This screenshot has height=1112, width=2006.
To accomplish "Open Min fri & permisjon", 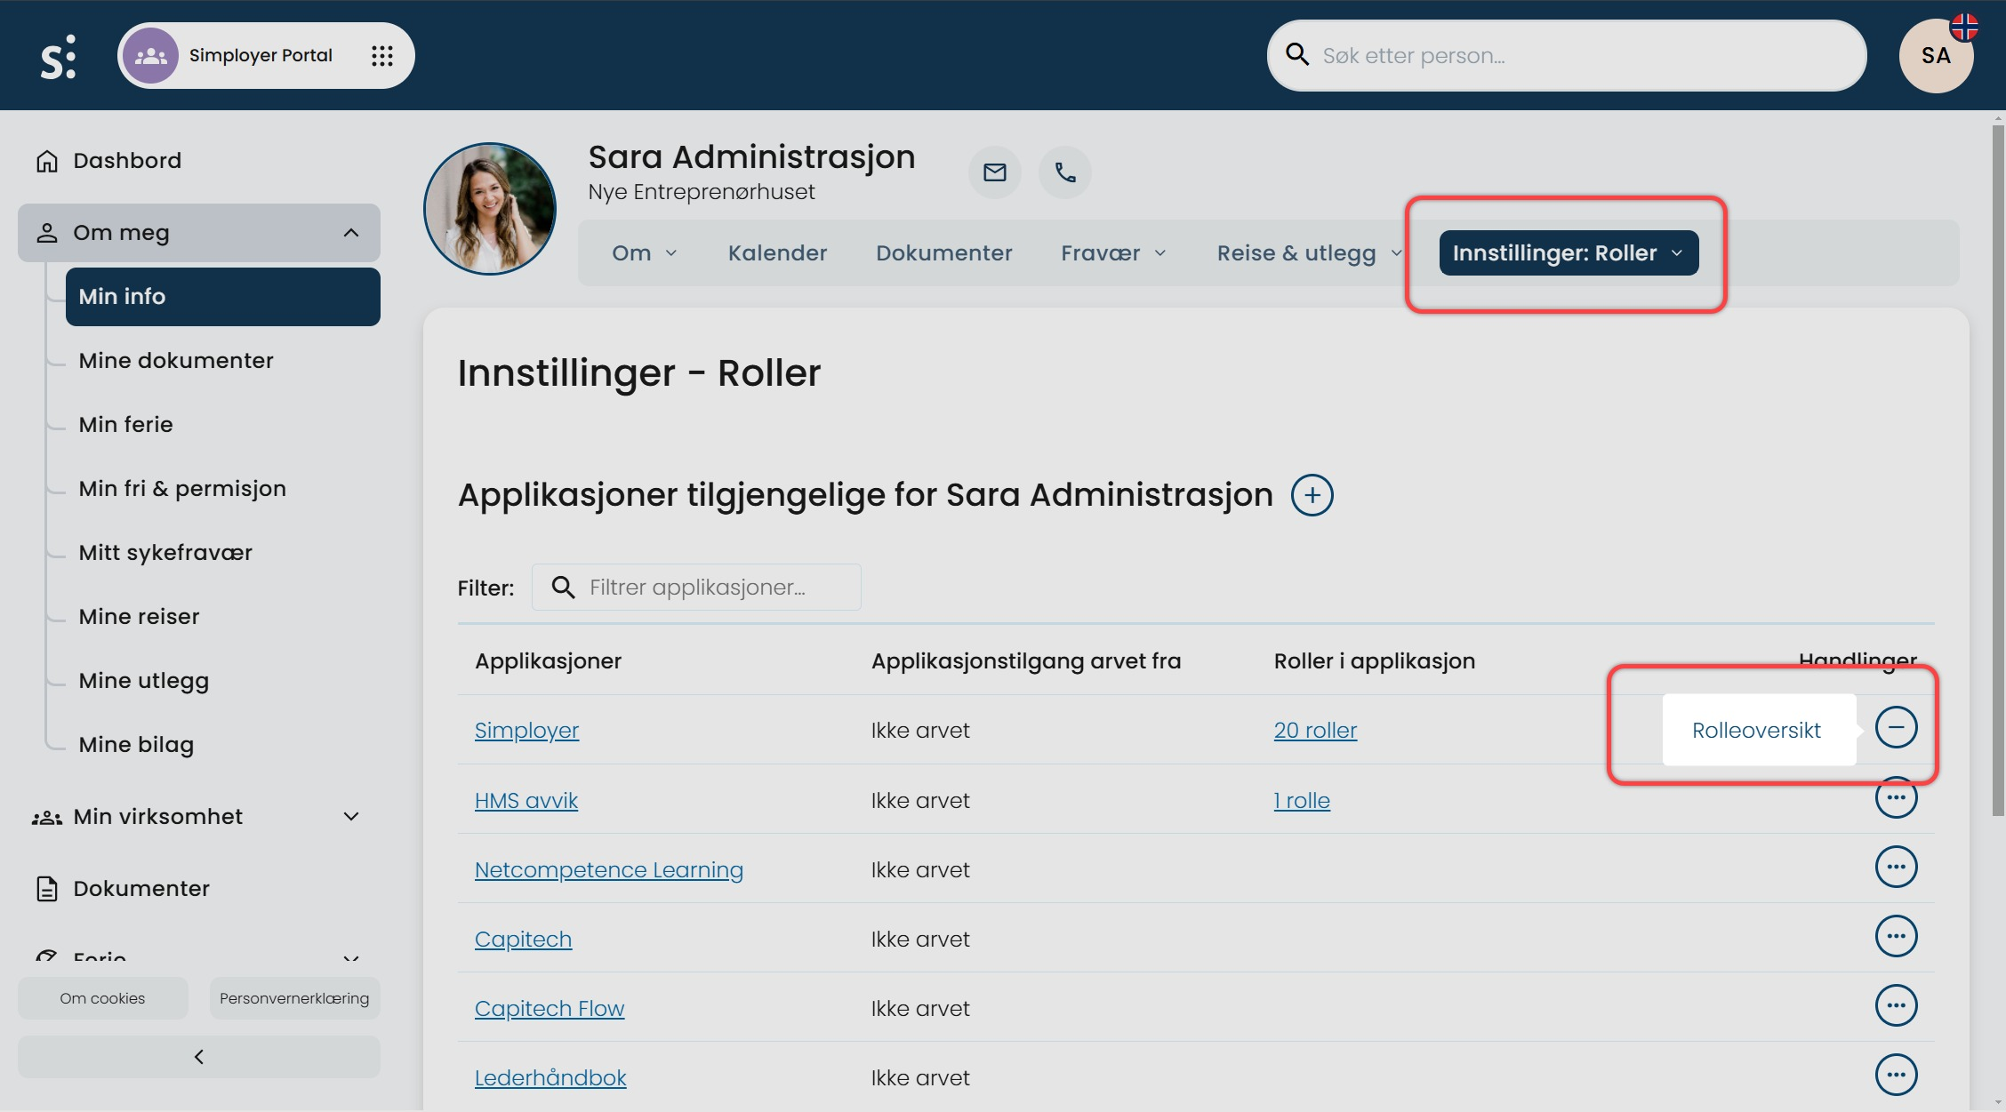I will (182, 489).
